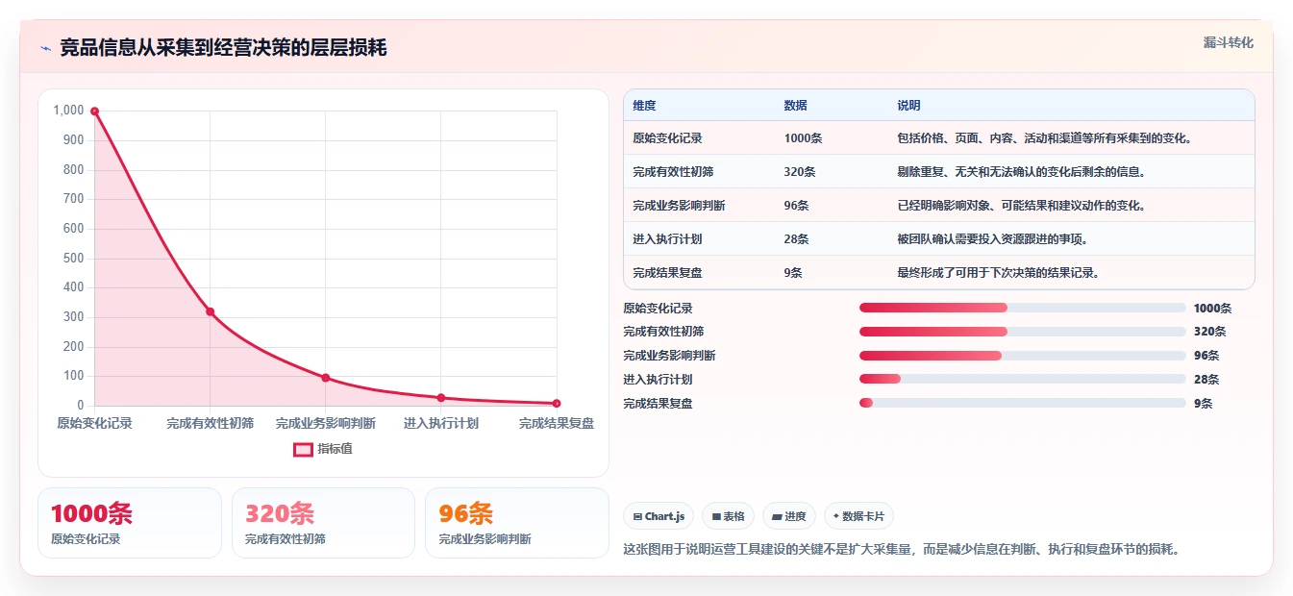1293x596 pixels.
Task: Click the 数据 column header
Action: point(795,106)
